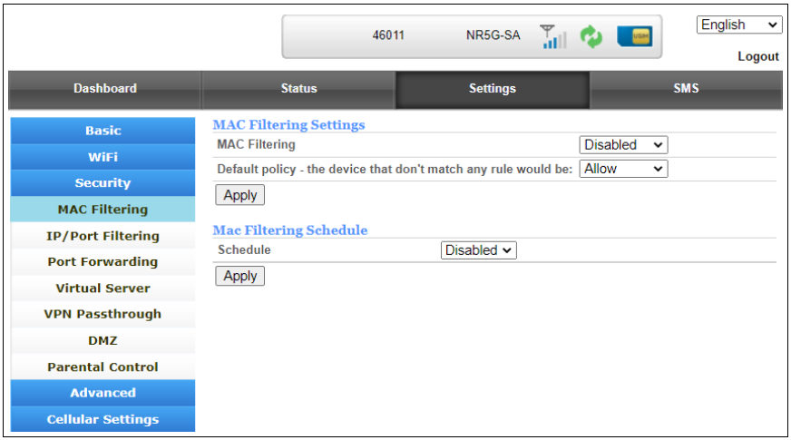Go to Port Forwarding settings
Image resolution: width=791 pixels, height=440 pixels.
point(103,262)
